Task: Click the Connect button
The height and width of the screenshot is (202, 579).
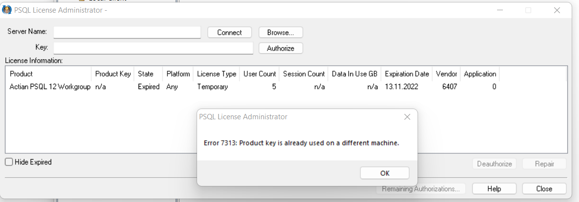Action: 229,33
